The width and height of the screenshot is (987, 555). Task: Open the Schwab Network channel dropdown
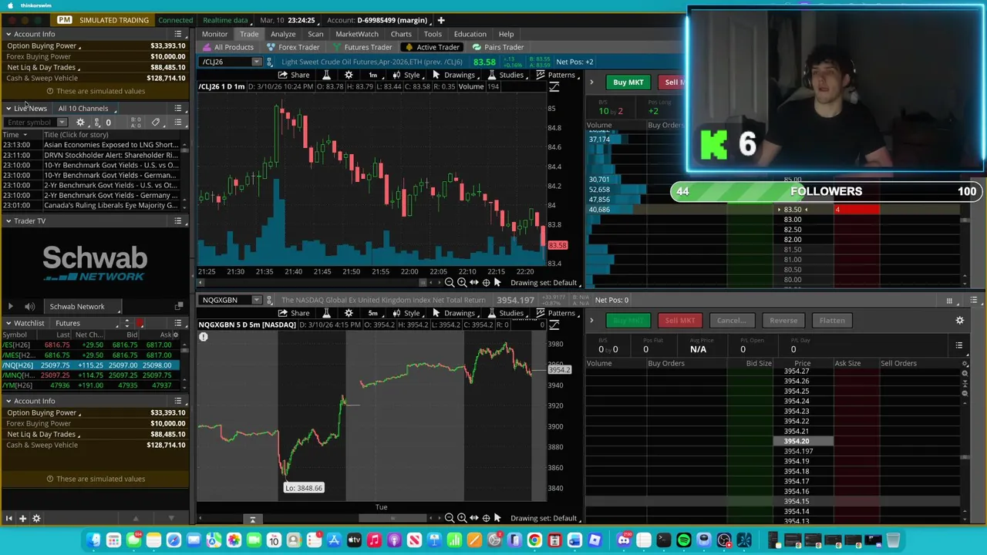click(86, 307)
